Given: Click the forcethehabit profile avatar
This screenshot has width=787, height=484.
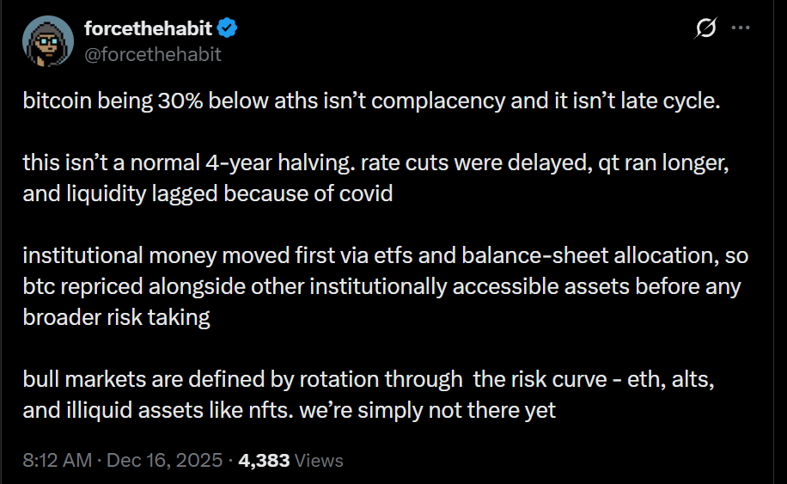Looking at the screenshot, I should click(51, 40).
